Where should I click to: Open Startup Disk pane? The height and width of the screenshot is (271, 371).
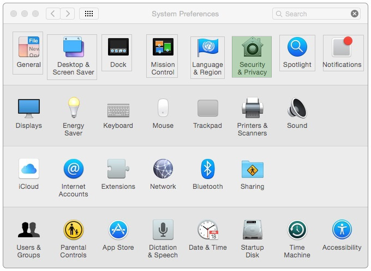[252, 239]
